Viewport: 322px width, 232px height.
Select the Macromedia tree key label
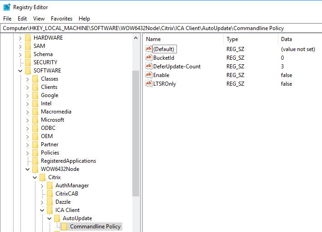[x=56, y=112]
